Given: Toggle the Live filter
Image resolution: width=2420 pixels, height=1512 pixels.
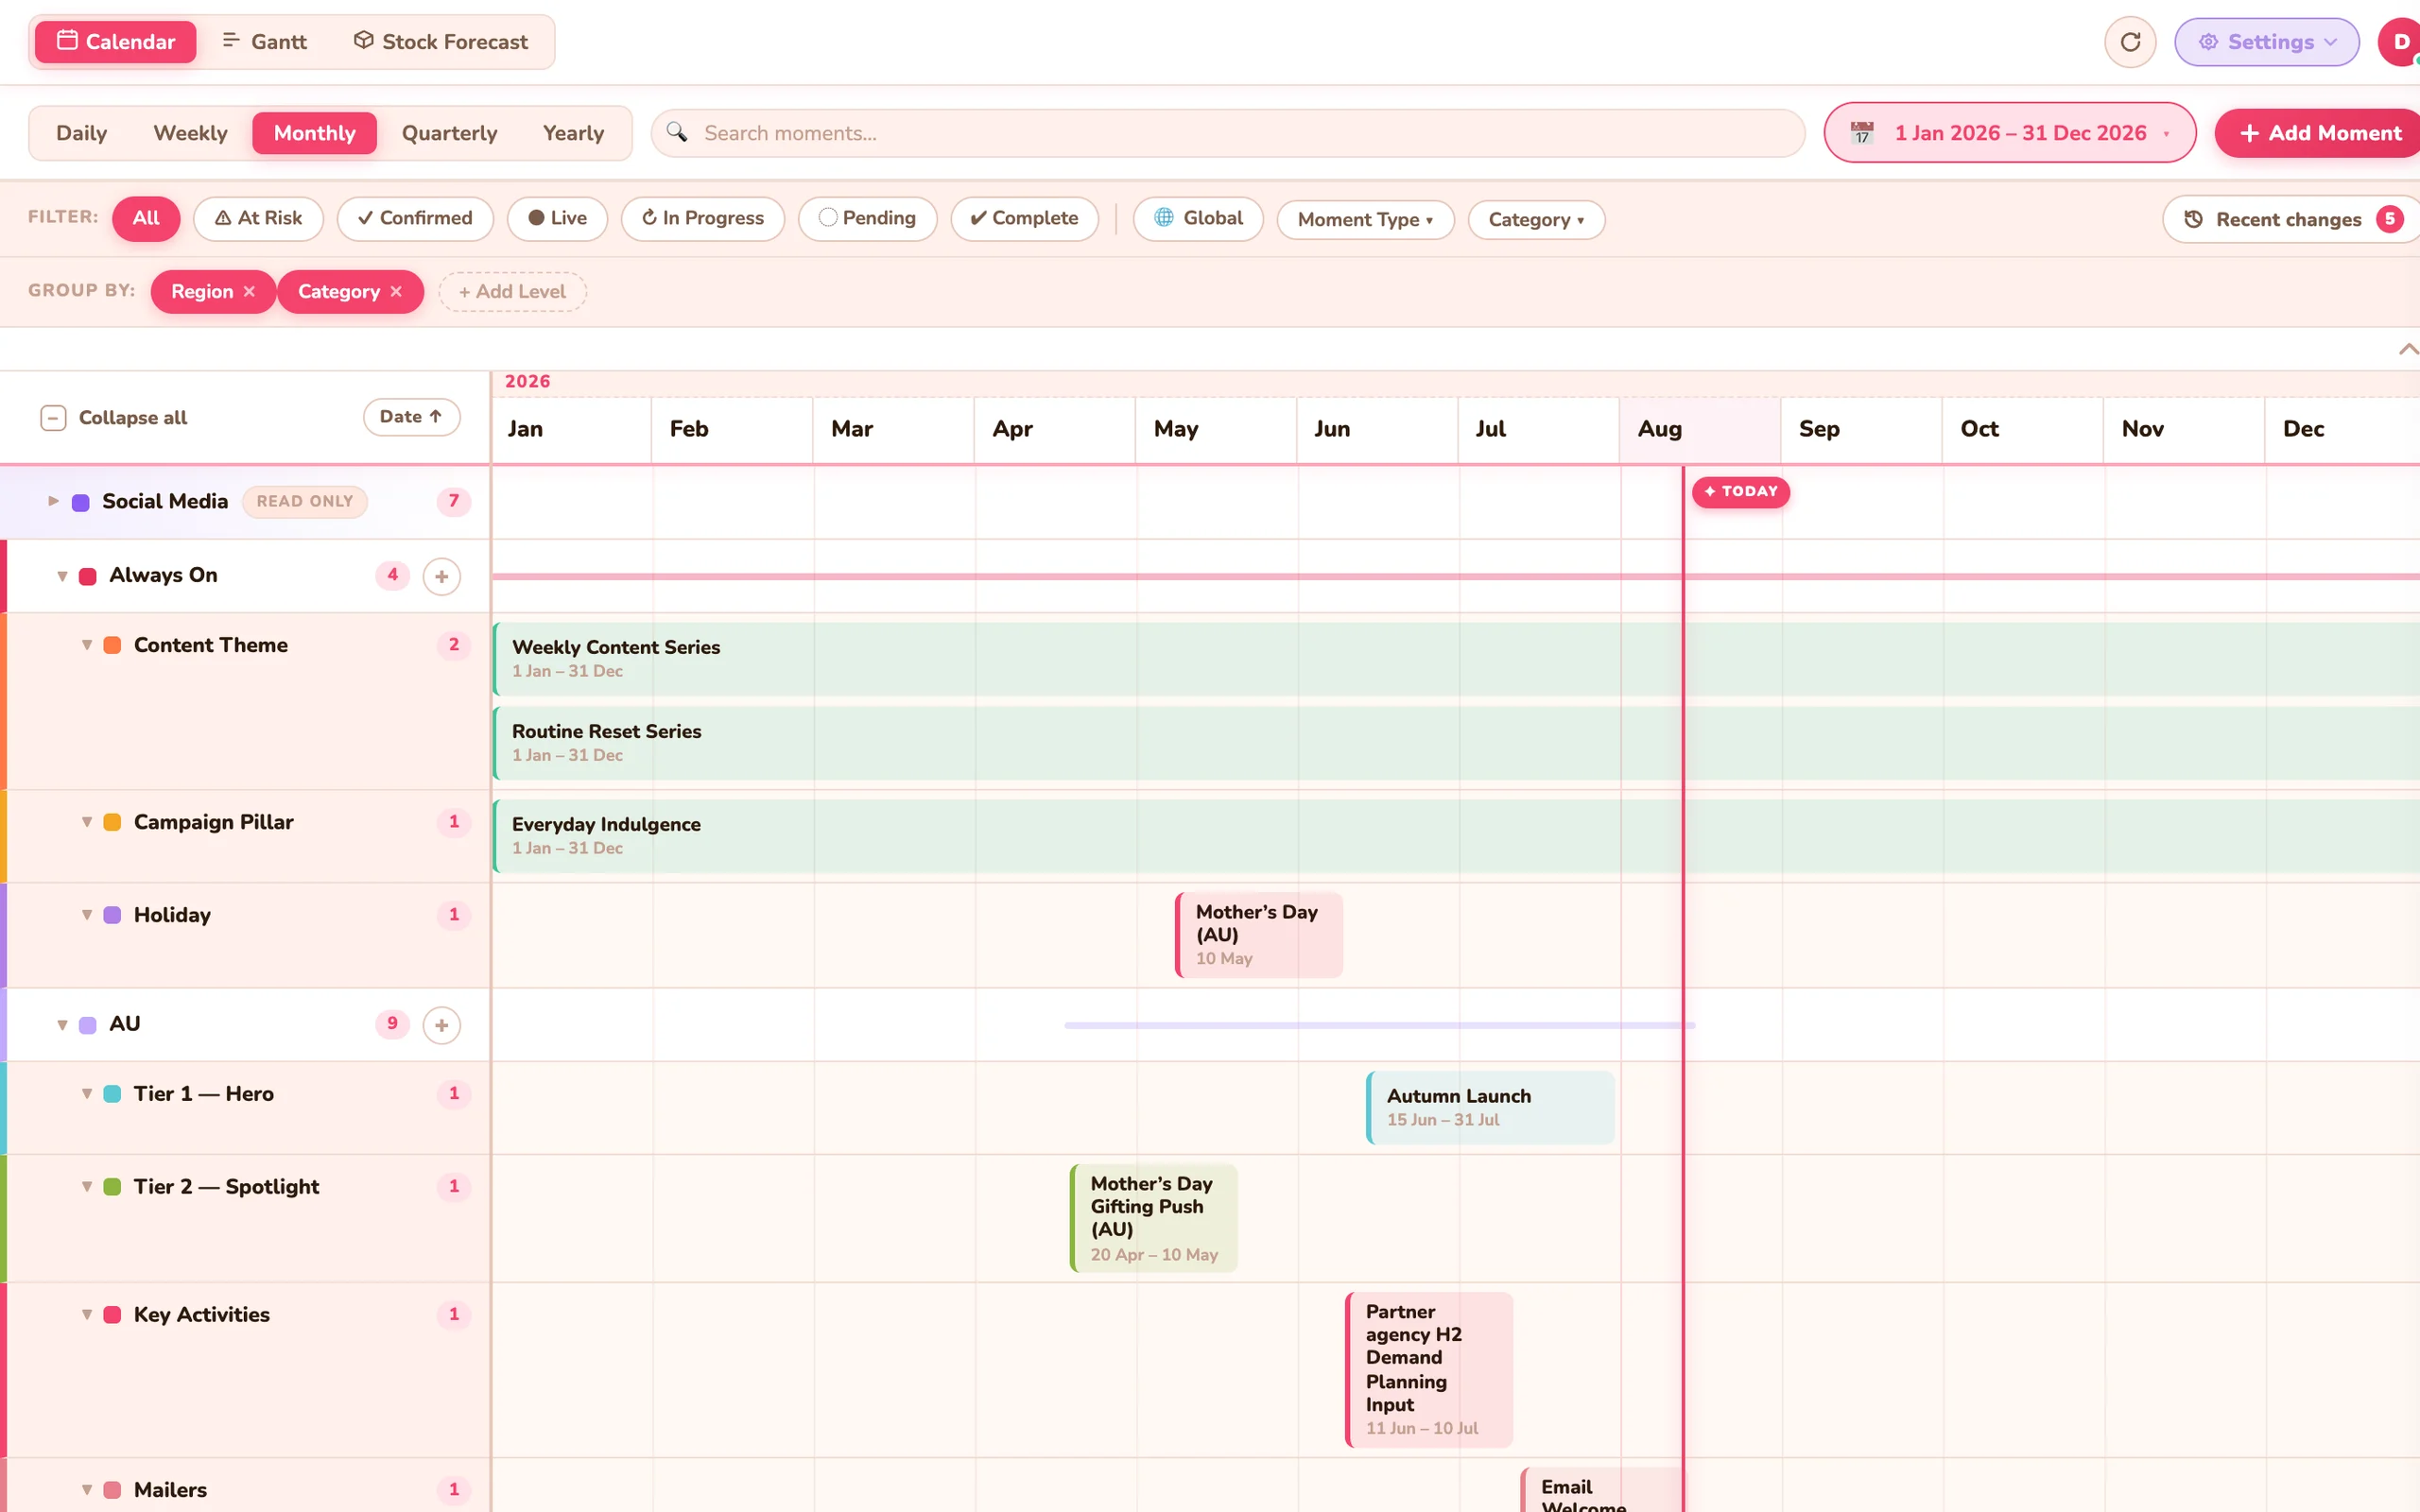Looking at the screenshot, I should click(557, 218).
